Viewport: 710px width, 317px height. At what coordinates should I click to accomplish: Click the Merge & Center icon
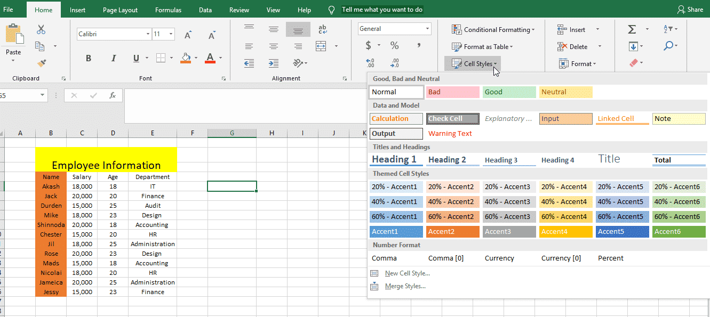321,46
